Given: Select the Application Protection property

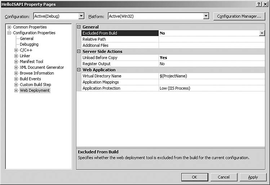Looking at the screenshot, I should point(120,88).
